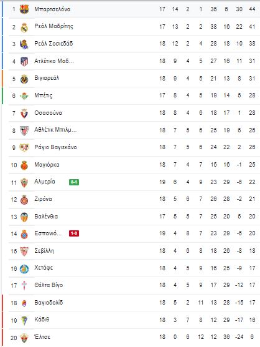This screenshot has height=347, width=260.
Task: Click the Real Madrid crest icon
Action: tap(24, 27)
